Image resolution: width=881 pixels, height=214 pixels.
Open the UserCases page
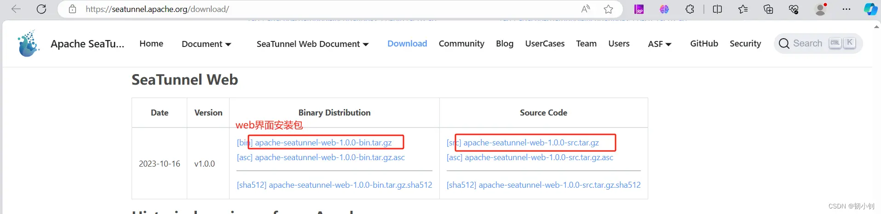[x=545, y=44]
